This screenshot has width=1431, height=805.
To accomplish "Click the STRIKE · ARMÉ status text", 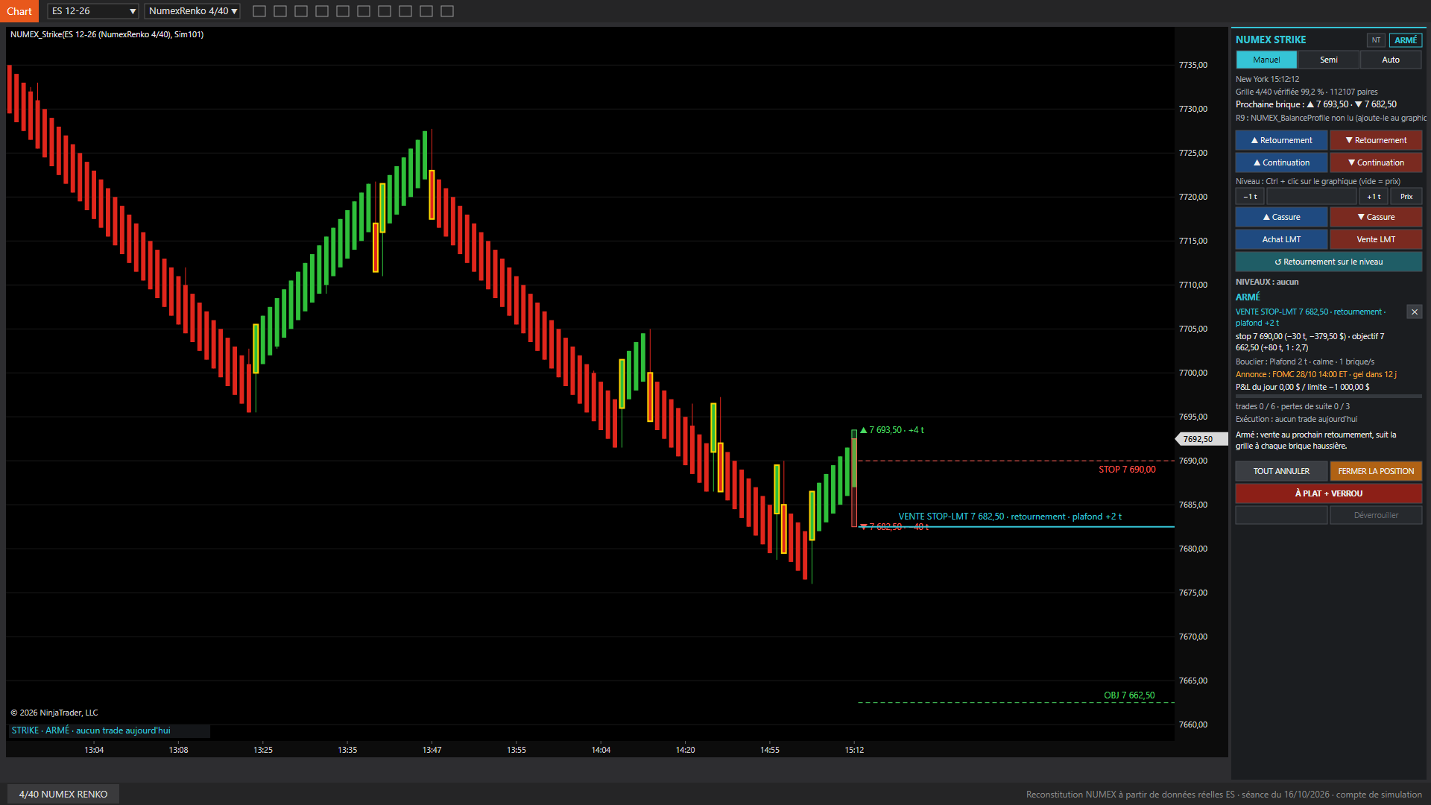I will tap(91, 730).
